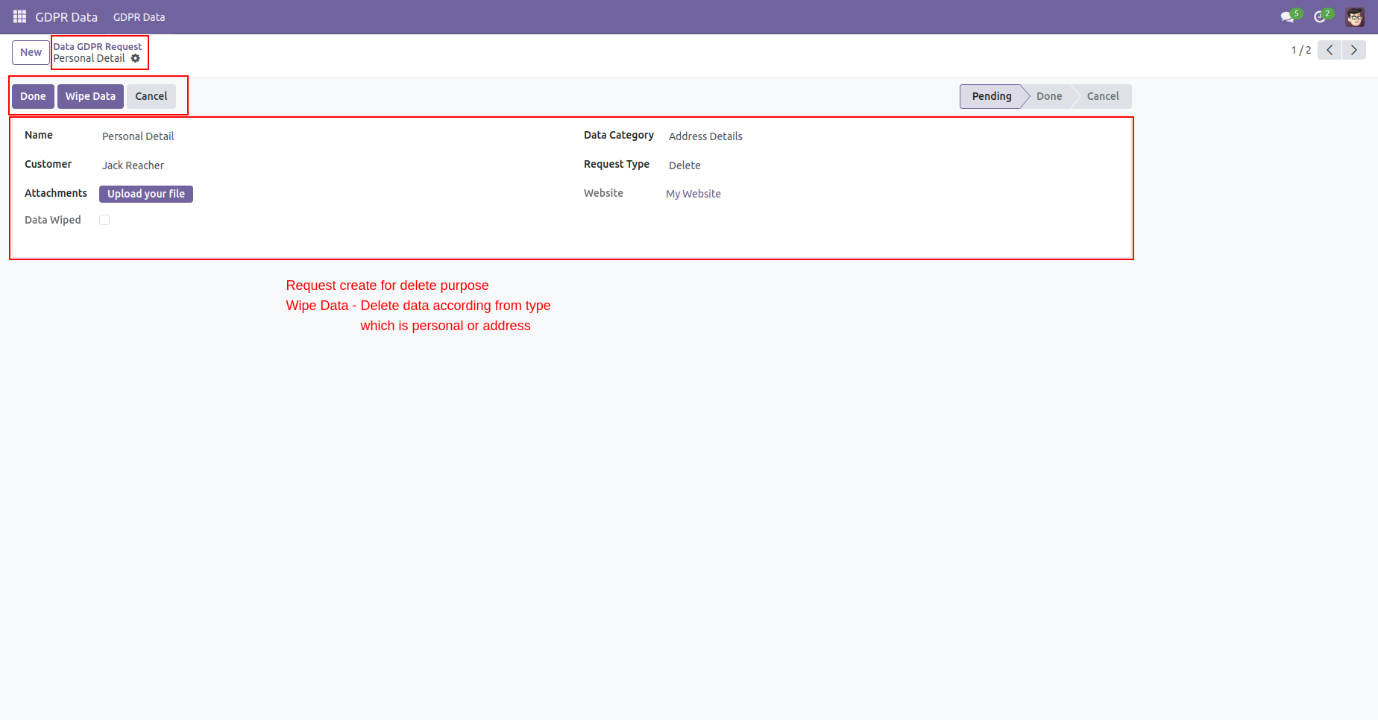Open the GDPR Data menu item
Screen dimensions: 1378x720
tap(139, 17)
